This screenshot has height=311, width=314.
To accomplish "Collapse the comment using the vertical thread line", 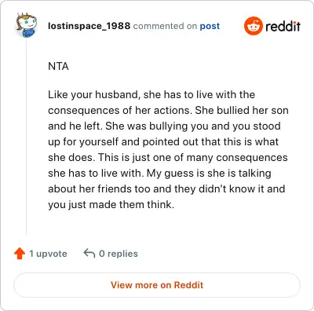I will pos(27,137).
